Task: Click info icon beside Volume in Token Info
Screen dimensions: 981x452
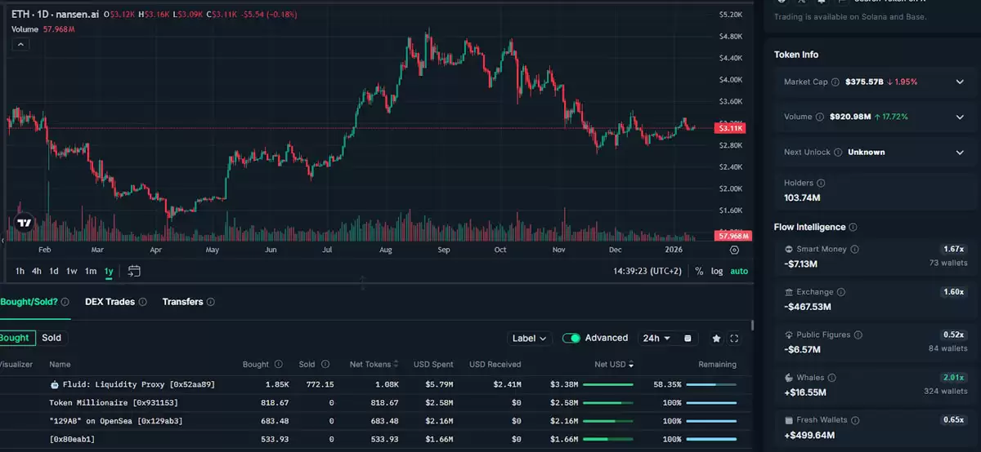Action: 820,117
